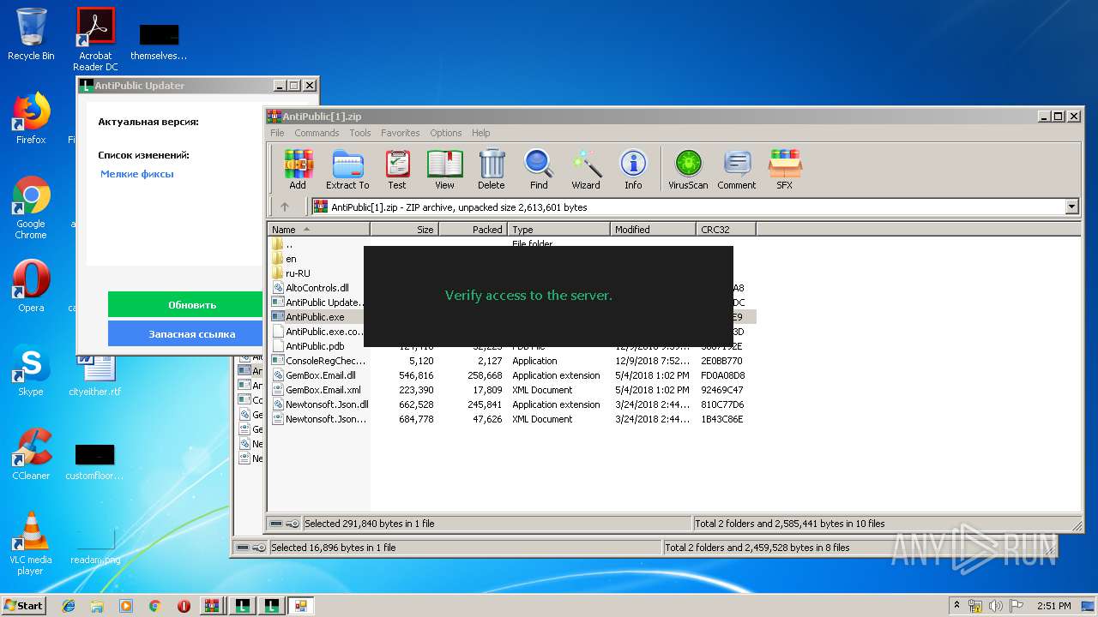Image resolution: width=1098 pixels, height=617 pixels.
Task: Open Skype desktop shortcut
Action: (31, 370)
